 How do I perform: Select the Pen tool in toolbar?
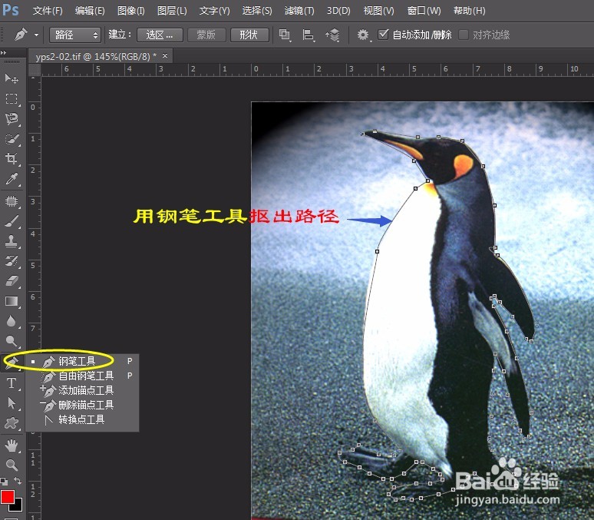12,363
